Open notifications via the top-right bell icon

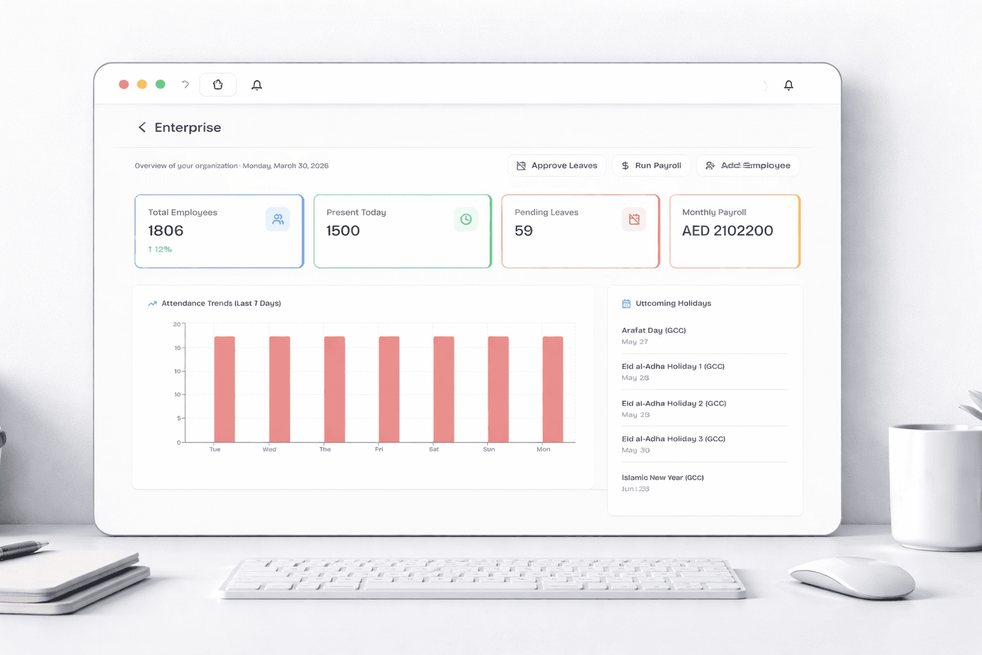pos(788,84)
